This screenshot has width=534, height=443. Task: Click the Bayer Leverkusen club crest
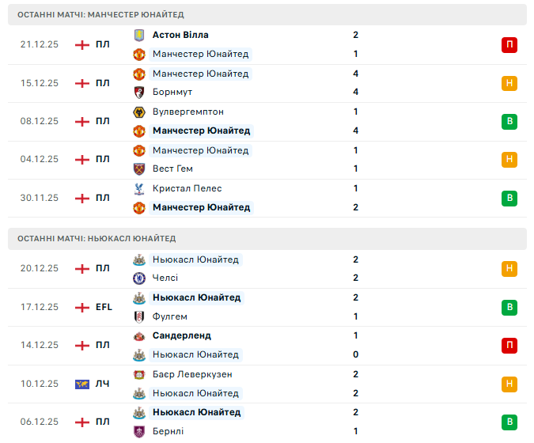pyautogui.click(x=139, y=374)
